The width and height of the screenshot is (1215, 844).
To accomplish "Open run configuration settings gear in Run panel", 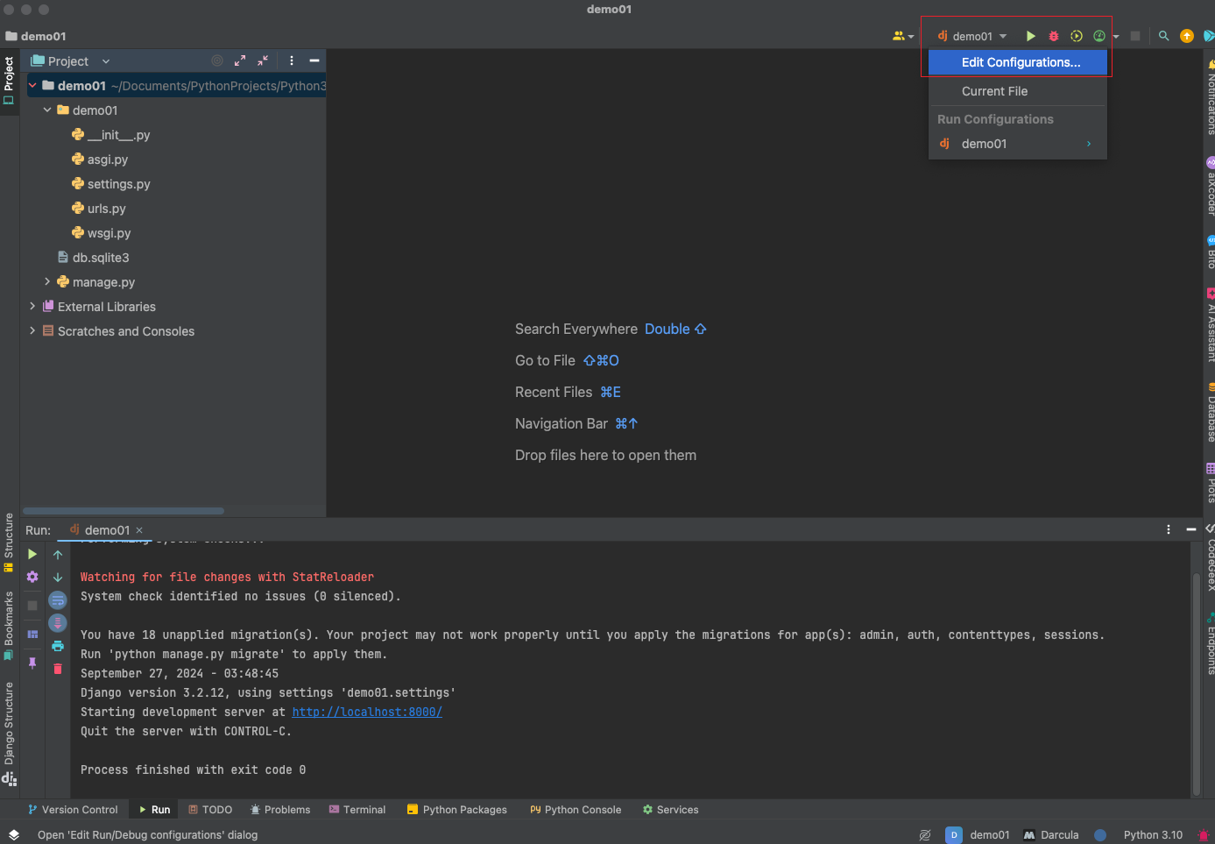I will [x=32, y=577].
